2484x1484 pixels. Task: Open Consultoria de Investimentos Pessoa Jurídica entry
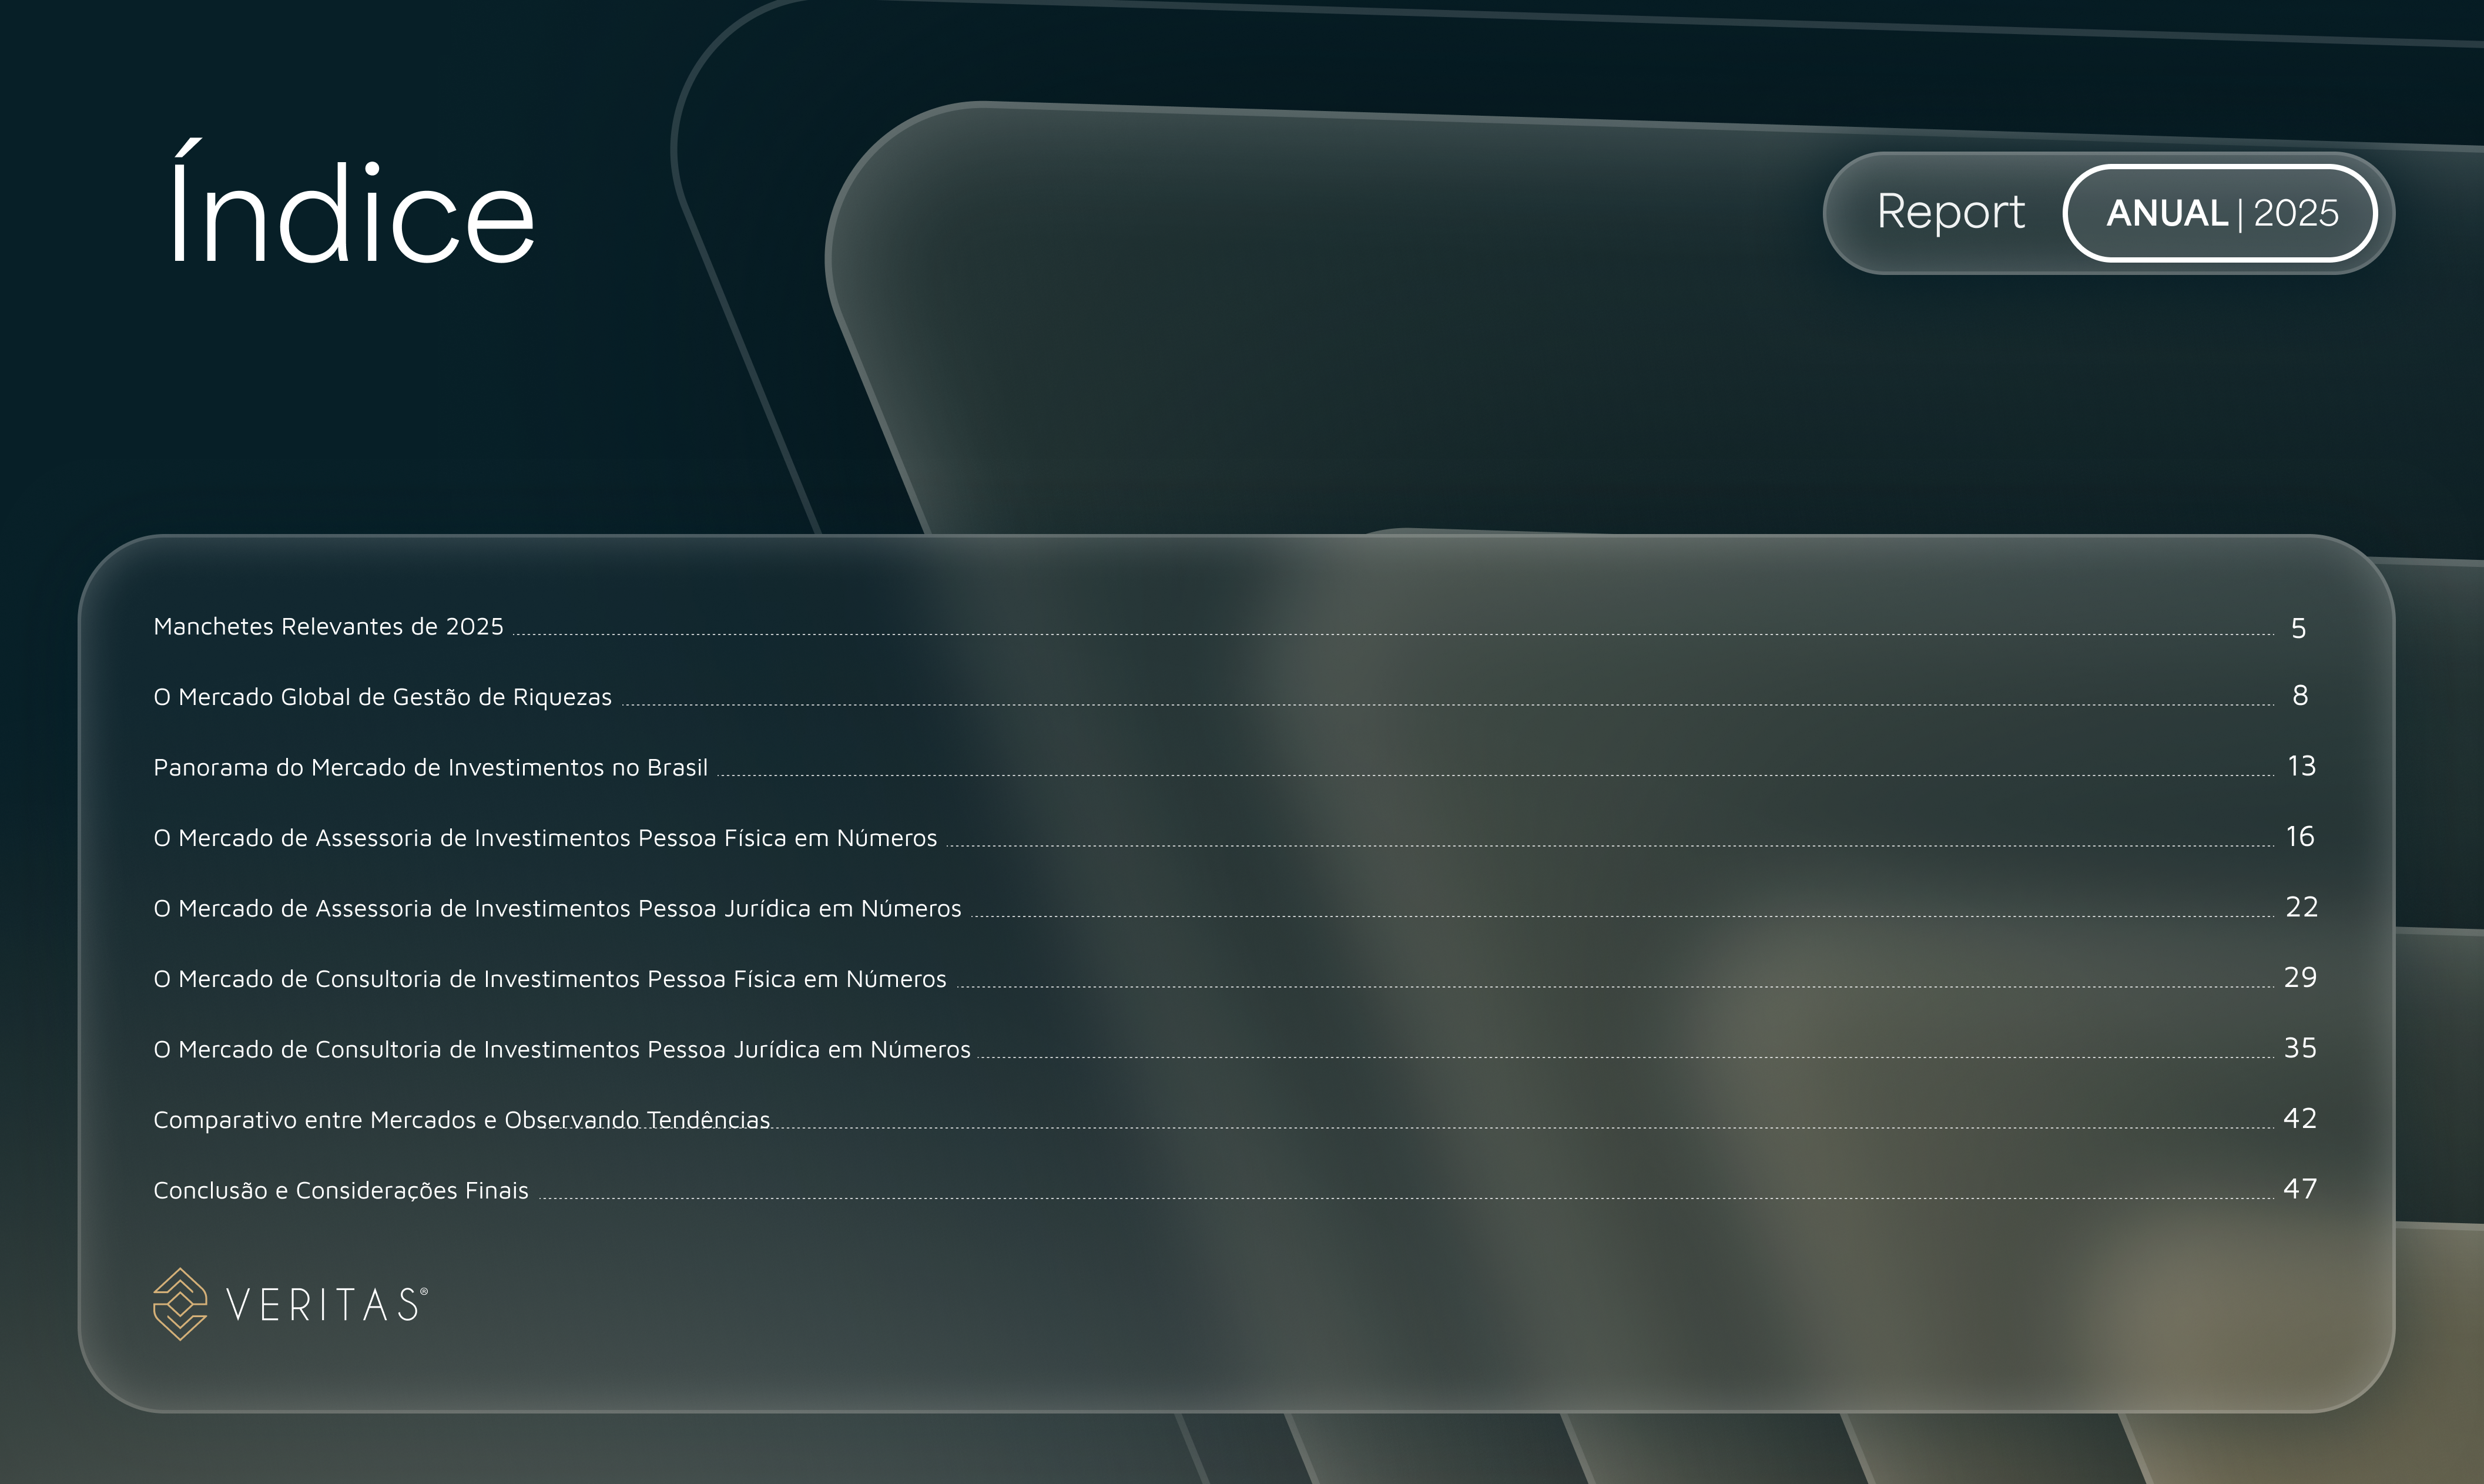[x=562, y=1049]
